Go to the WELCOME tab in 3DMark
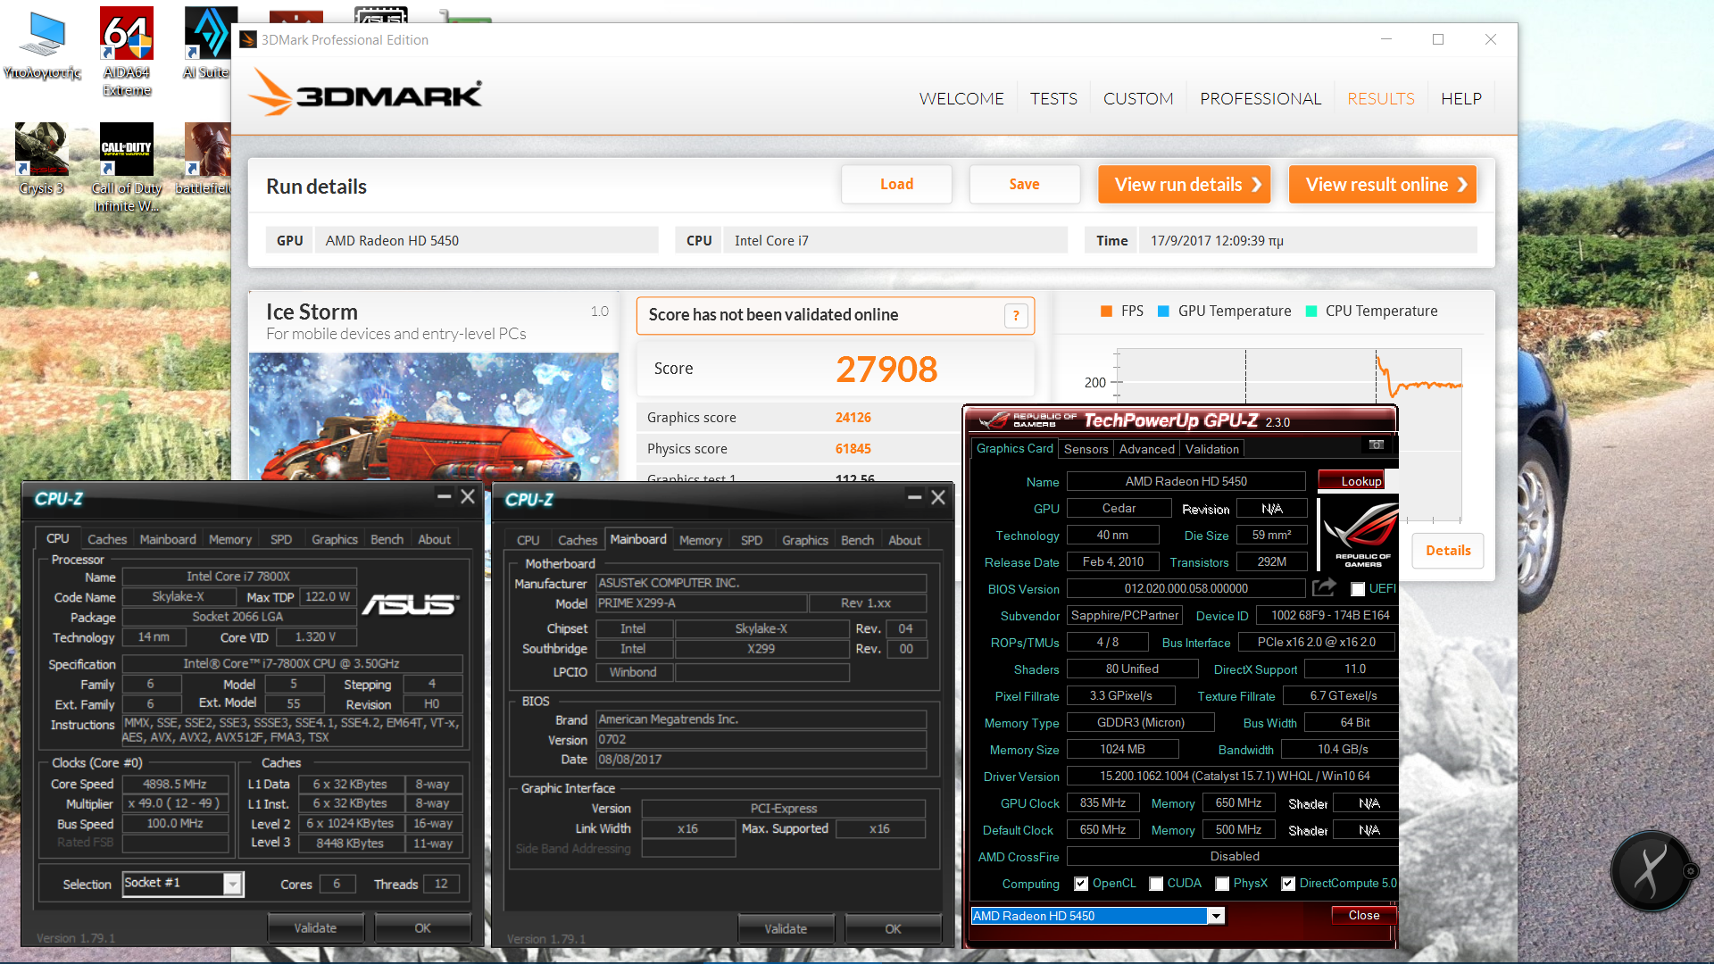The width and height of the screenshot is (1714, 964). pos(961,98)
